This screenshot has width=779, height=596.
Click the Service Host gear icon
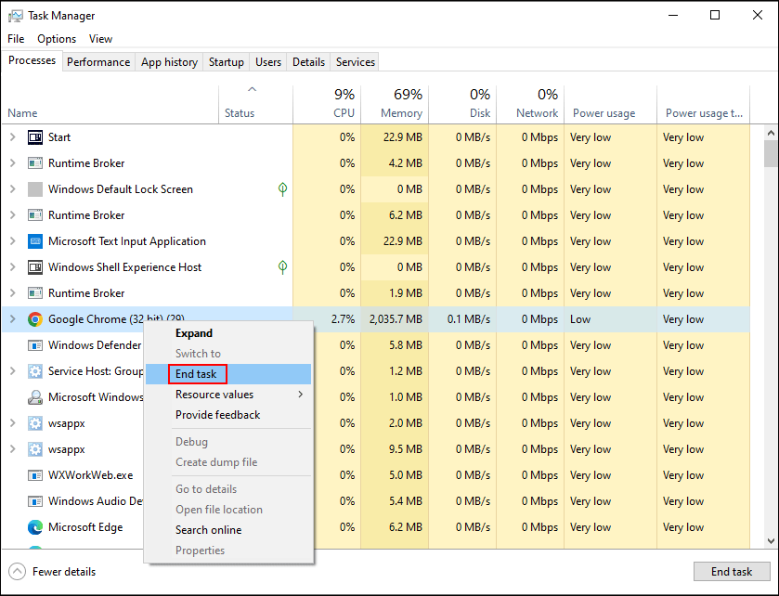[35, 371]
